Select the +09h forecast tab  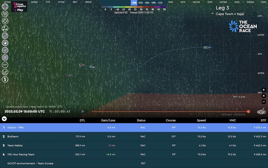click(153, 3)
